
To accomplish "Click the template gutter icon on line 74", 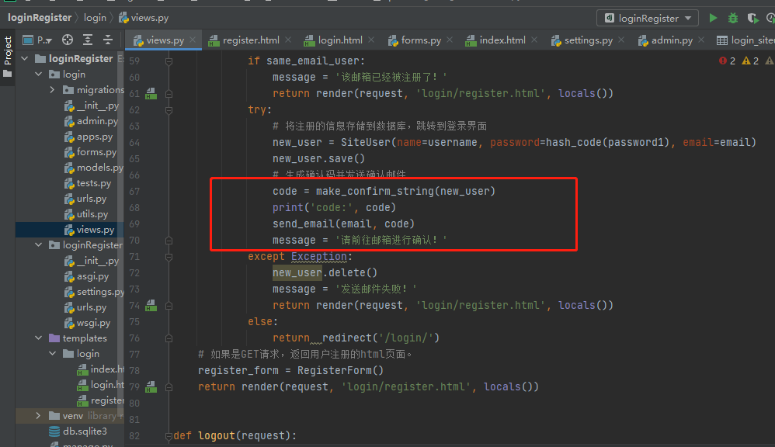I will click(151, 305).
